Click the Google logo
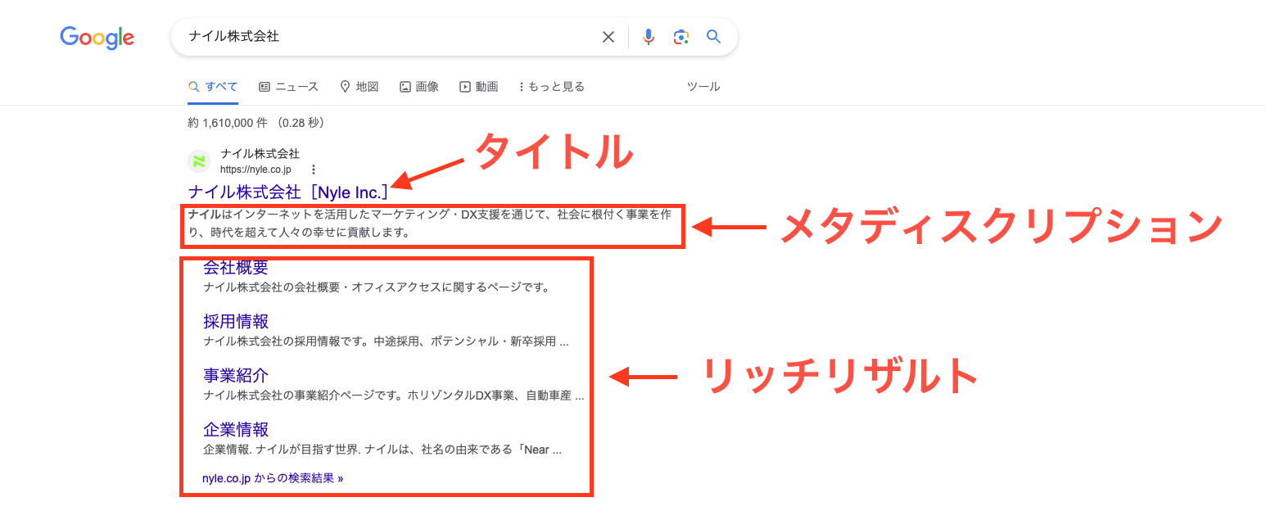 click(97, 37)
